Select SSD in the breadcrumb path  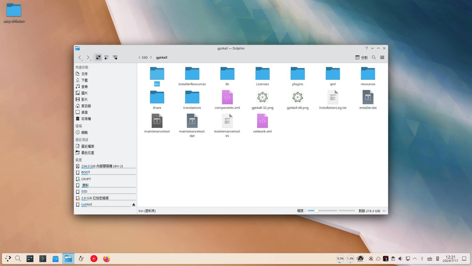(145, 57)
